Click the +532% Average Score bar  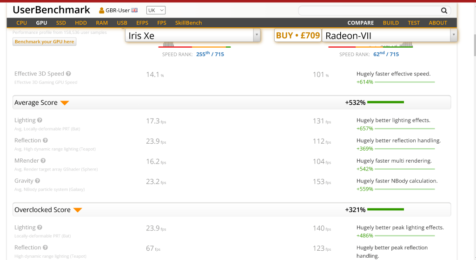(385, 102)
